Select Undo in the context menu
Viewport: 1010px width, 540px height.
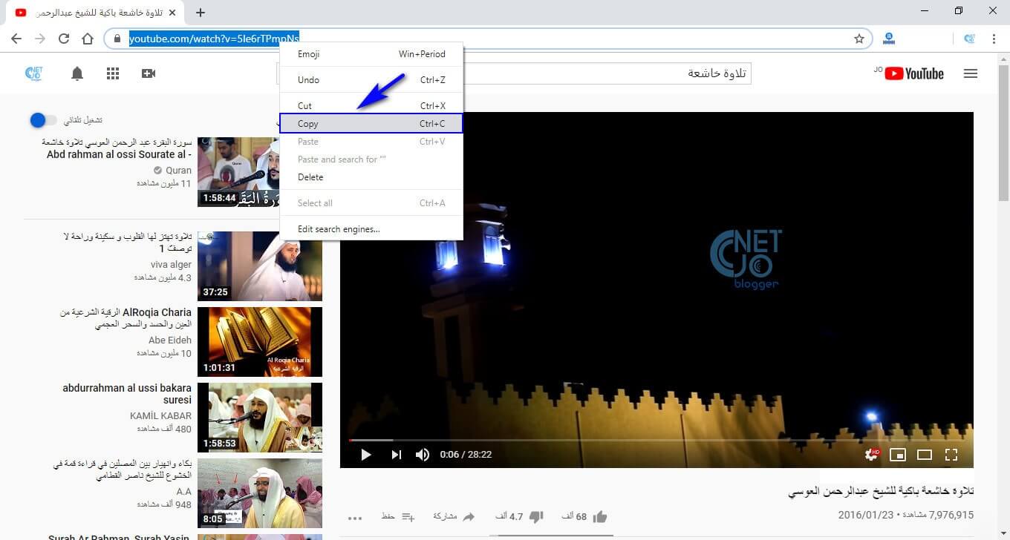pyautogui.click(x=371, y=80)
